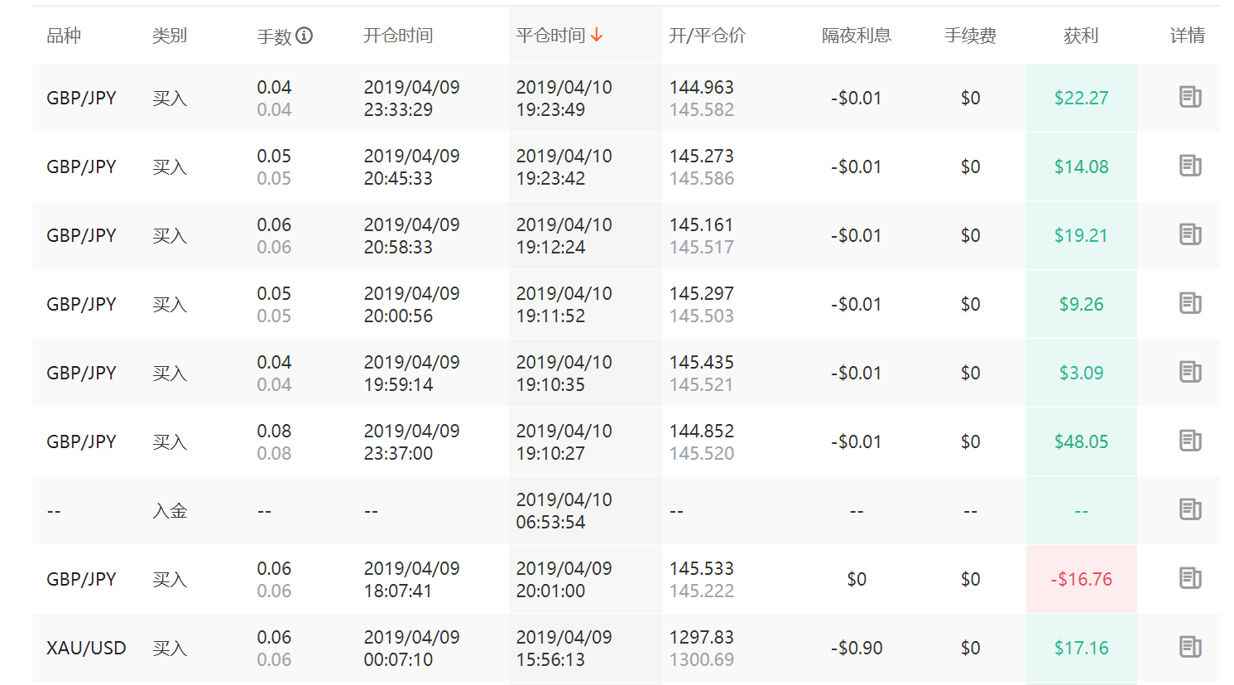Open details icon for $14.08 profit trade
Screen dimensions: 1234x685
tap(1189, 166)
